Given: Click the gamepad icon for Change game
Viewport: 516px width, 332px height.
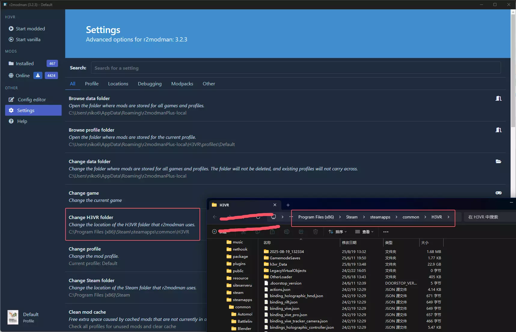Looking at the screenshot, I should click(499, 193).
